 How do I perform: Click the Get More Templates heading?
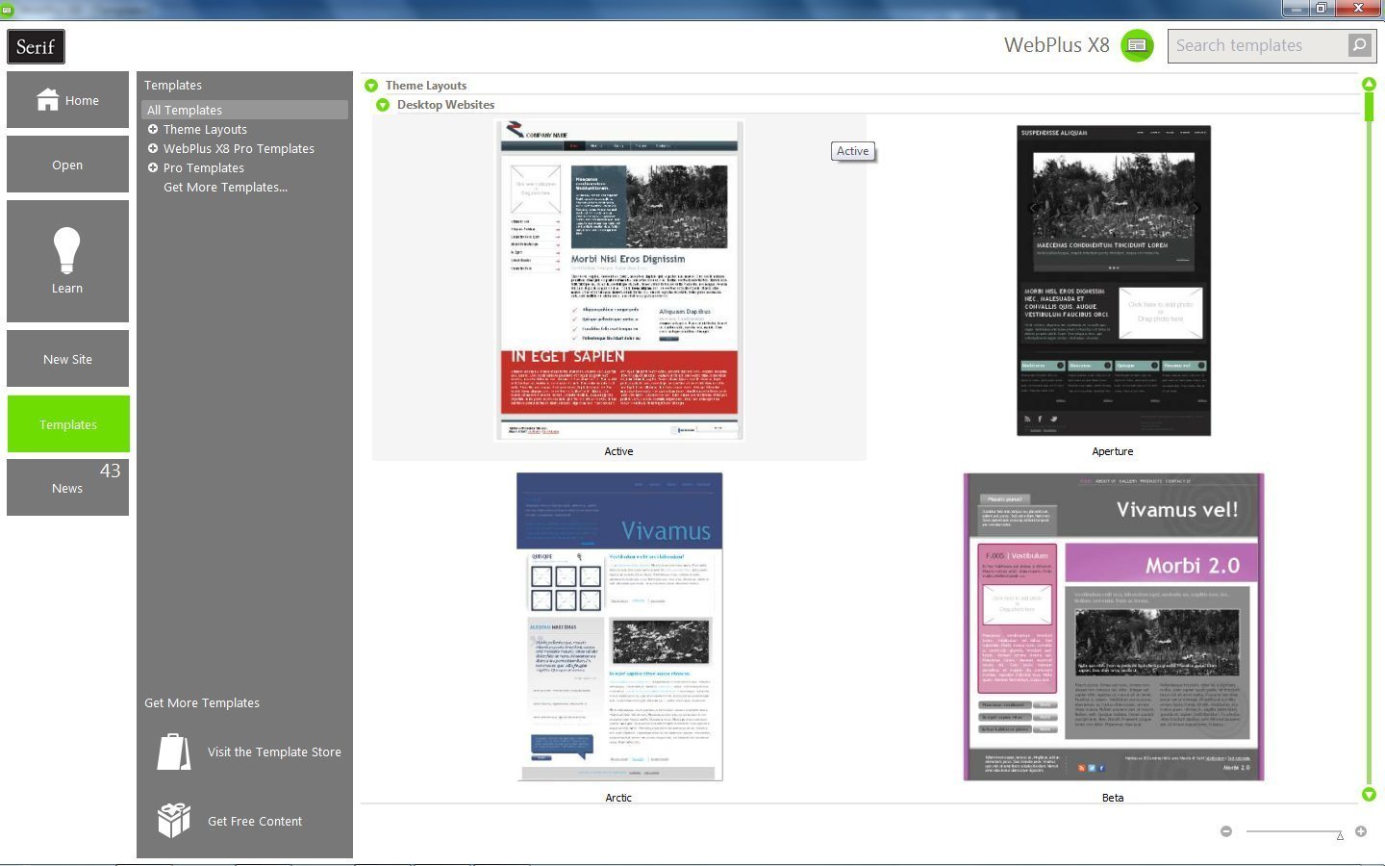coord(202,703)
